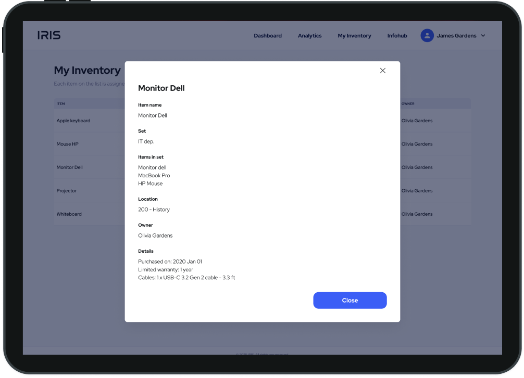This screenshot has height=378, width=524.
Task: Open the Whiteboard item details
Action: [x=69, y=214]
